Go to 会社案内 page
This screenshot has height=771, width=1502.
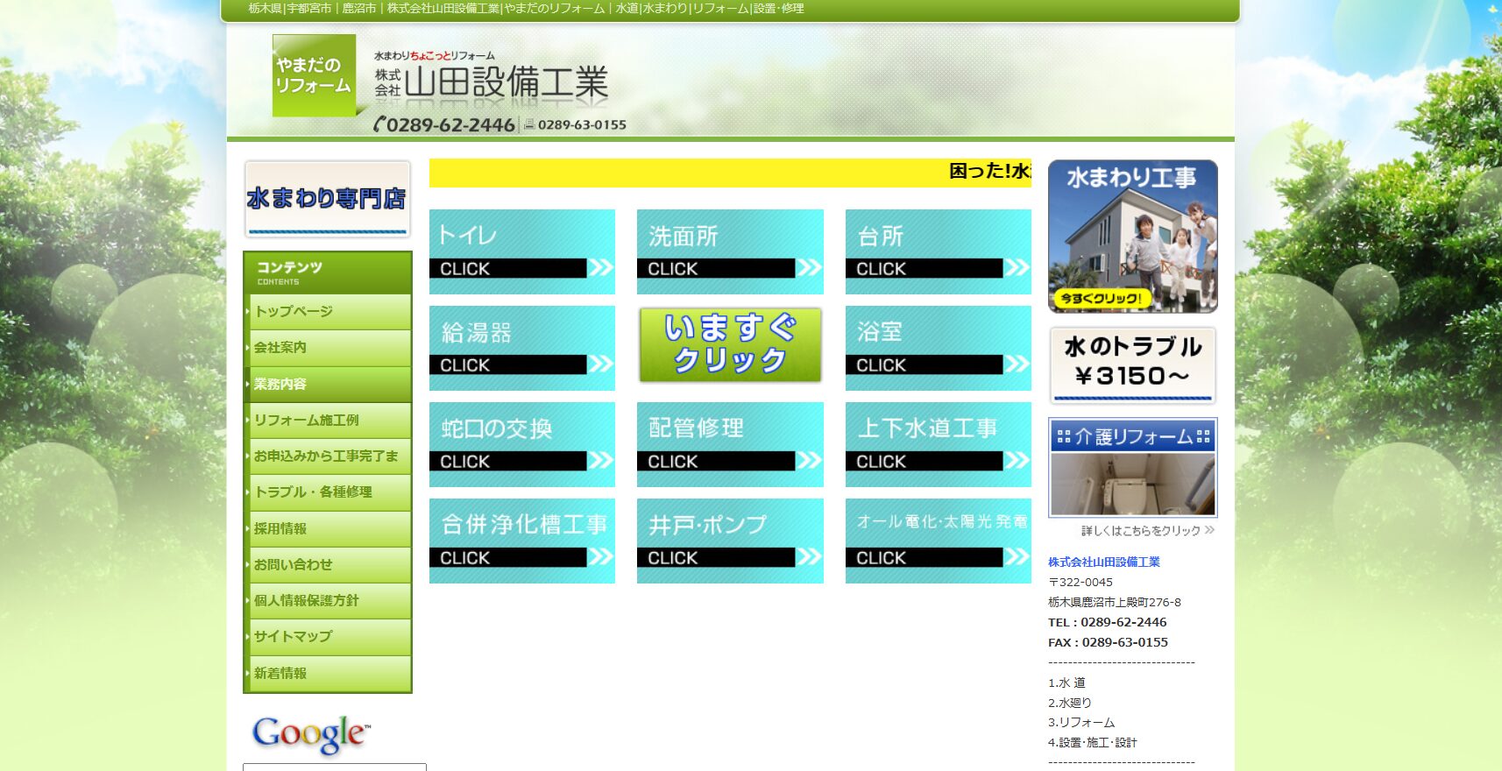click(x=328, y=348)
